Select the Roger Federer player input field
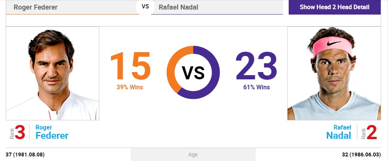Viewport: 388px width, 161px height. click(x=72, y=7)
